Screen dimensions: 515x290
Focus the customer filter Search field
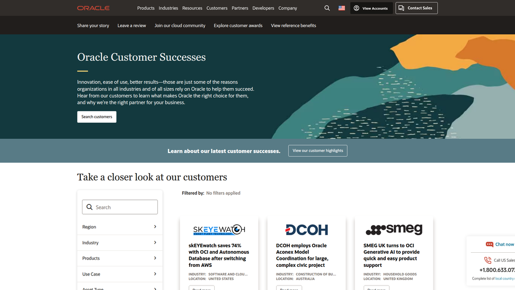120,207
